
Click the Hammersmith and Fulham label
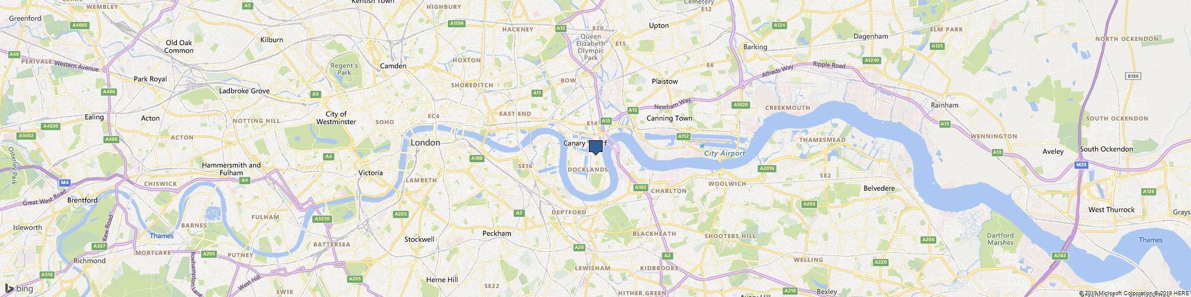(231, 169)
